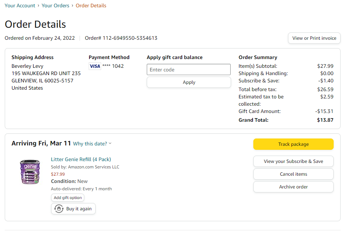Track the package
Screen dimensions: 357x234
tap(293, 144)
